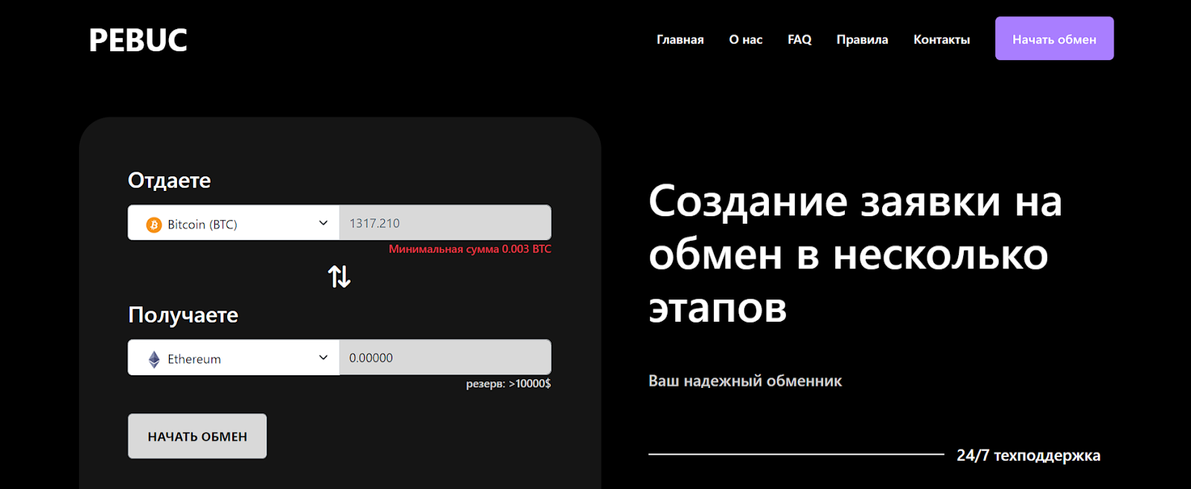Open the О нас page
Image resolution: width=1191 pixels, height=489 pixels.
(x=745, y=39)
